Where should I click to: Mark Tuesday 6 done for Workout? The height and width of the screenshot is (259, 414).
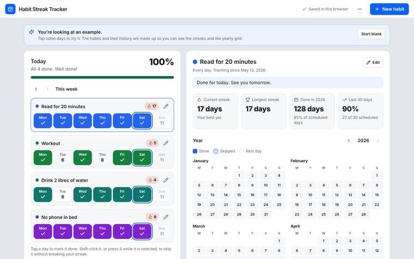tap(63, 158)
